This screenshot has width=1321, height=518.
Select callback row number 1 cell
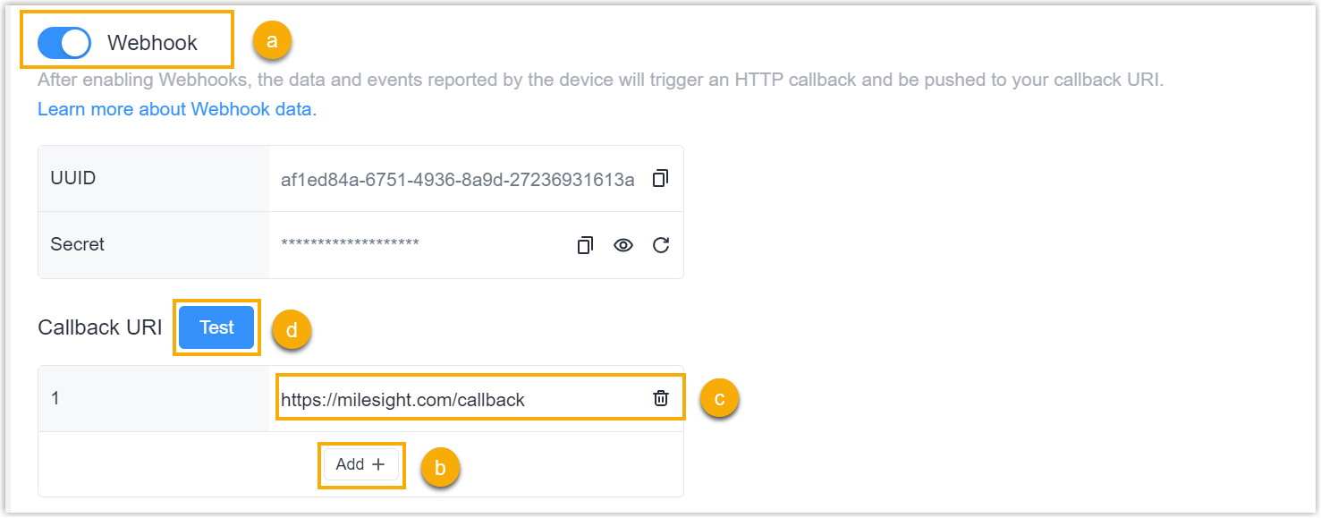coord(154,398)
